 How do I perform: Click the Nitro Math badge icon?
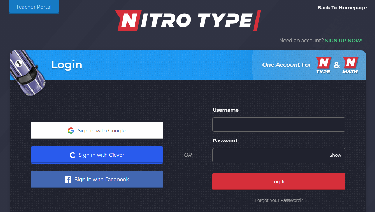tap(350, 65)
